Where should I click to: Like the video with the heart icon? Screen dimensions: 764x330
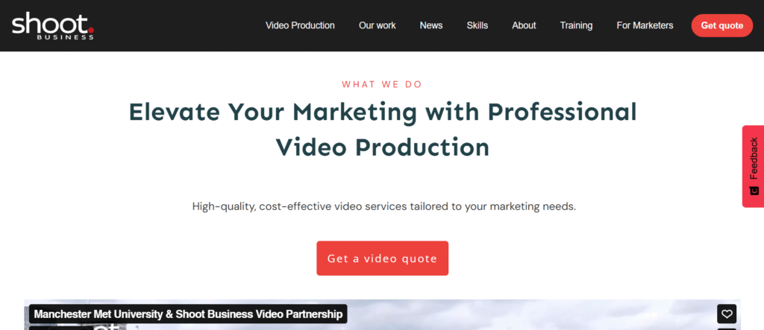tap(727, 314)
